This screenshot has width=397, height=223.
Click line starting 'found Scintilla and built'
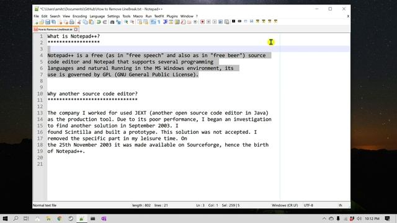point(152,132)
